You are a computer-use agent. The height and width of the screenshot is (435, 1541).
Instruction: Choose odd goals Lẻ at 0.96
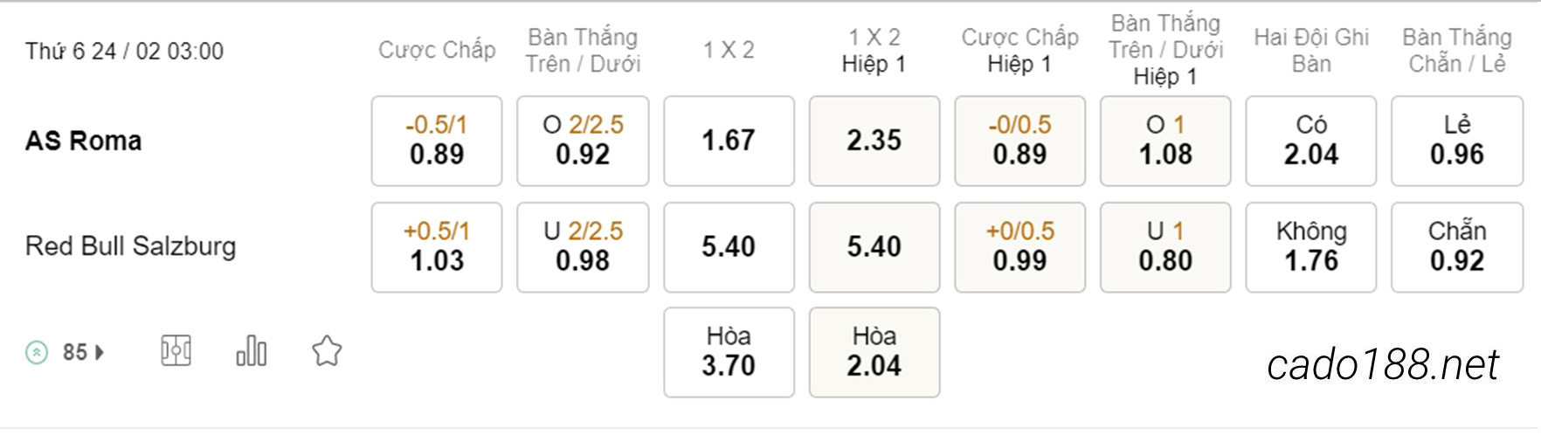click(1457, 141)
